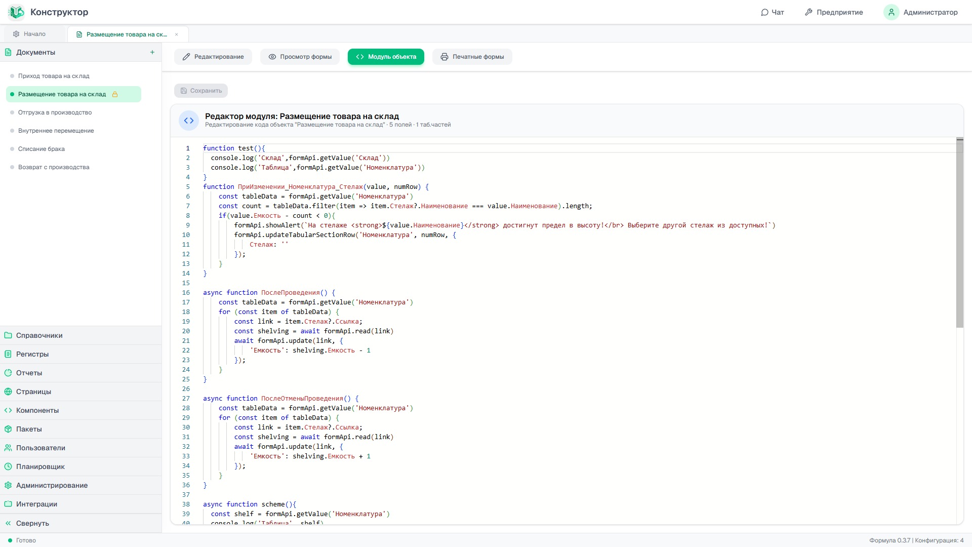Open the Интеграции section

[81, 504]
